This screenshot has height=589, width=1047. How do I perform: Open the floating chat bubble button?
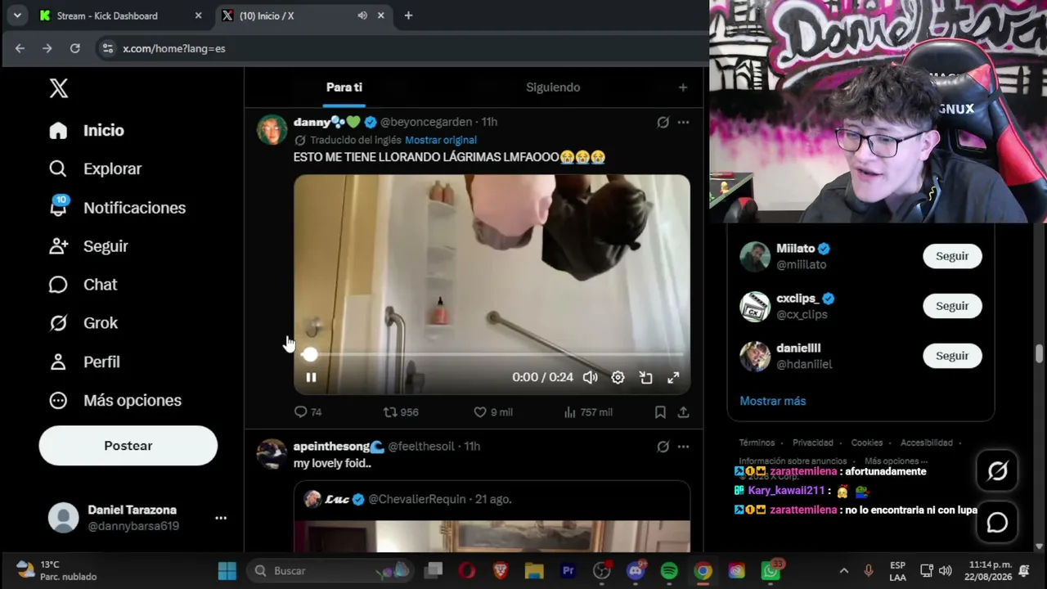997,523
